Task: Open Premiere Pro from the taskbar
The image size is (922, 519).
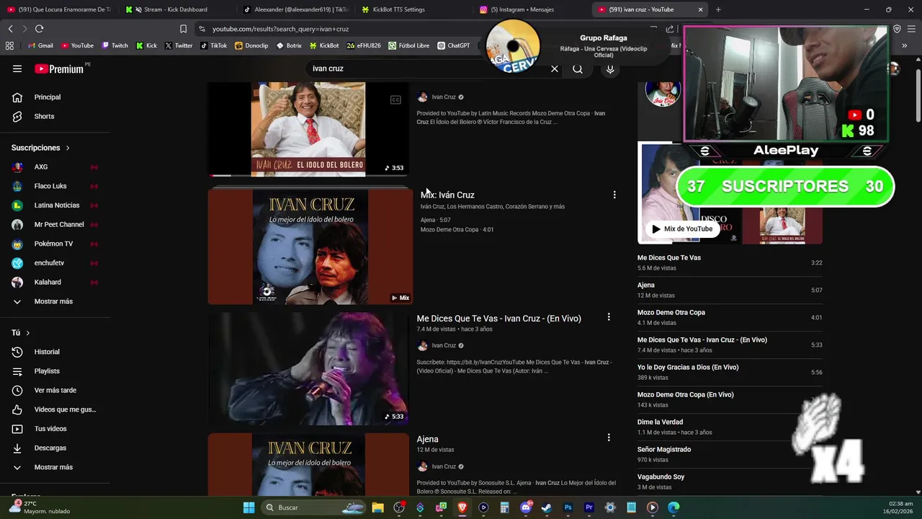Action: pos(588,507)
